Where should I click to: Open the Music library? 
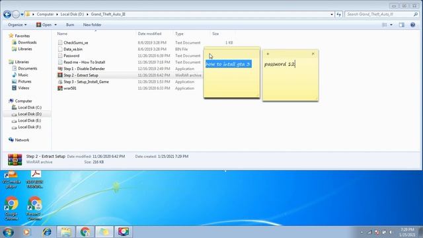(x=23, y=75)
